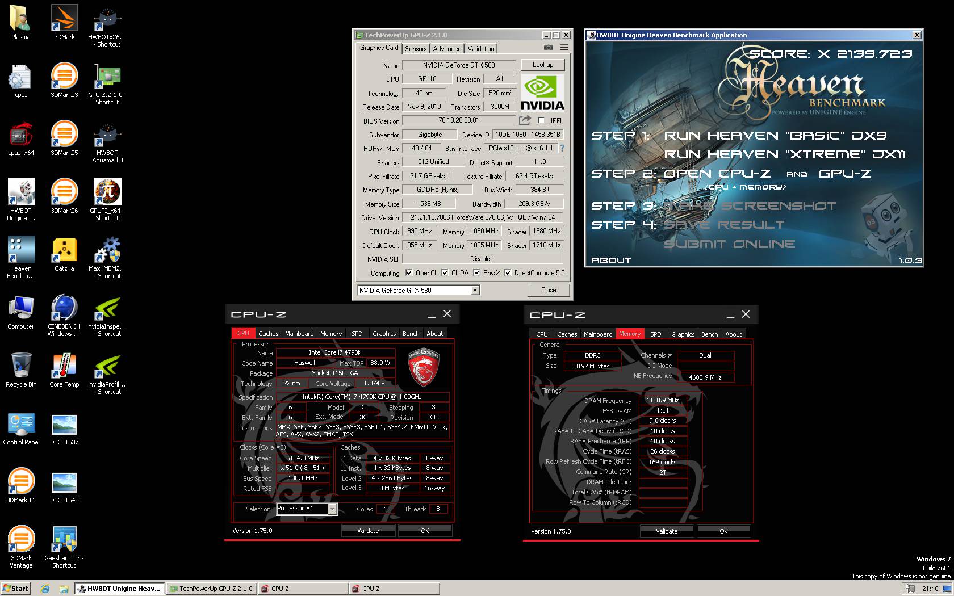This screenshot has width=954, height=596.
Task: Open the Windows Start button
Action: point(15,589)
